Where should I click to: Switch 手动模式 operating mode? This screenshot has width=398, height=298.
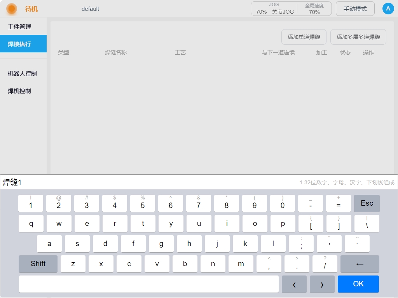coord(355,9)
